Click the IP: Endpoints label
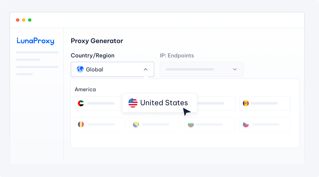This screenshot has width=319, height=177. [x=177, y=55]
